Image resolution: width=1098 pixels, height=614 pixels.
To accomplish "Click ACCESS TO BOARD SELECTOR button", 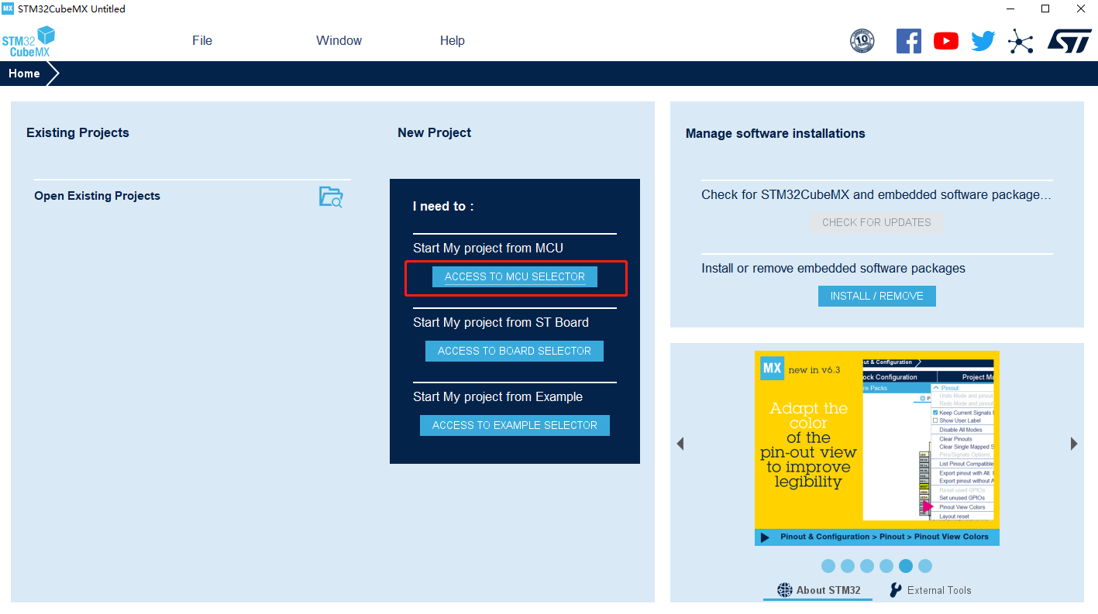I will 515,351.
